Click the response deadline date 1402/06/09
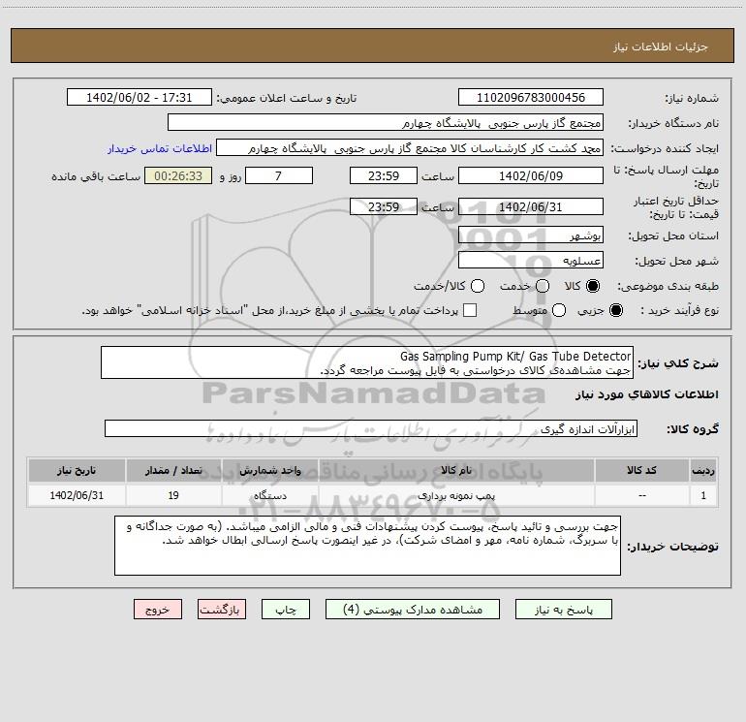The width and height of the screenshot is (746, 722). click(x=531, y=175)
